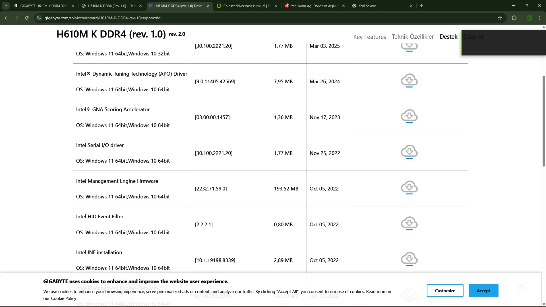Download the Intel Serial I/O driver from Nov 25, 2022
Viewport: 546px width, 307px height.
409,152
